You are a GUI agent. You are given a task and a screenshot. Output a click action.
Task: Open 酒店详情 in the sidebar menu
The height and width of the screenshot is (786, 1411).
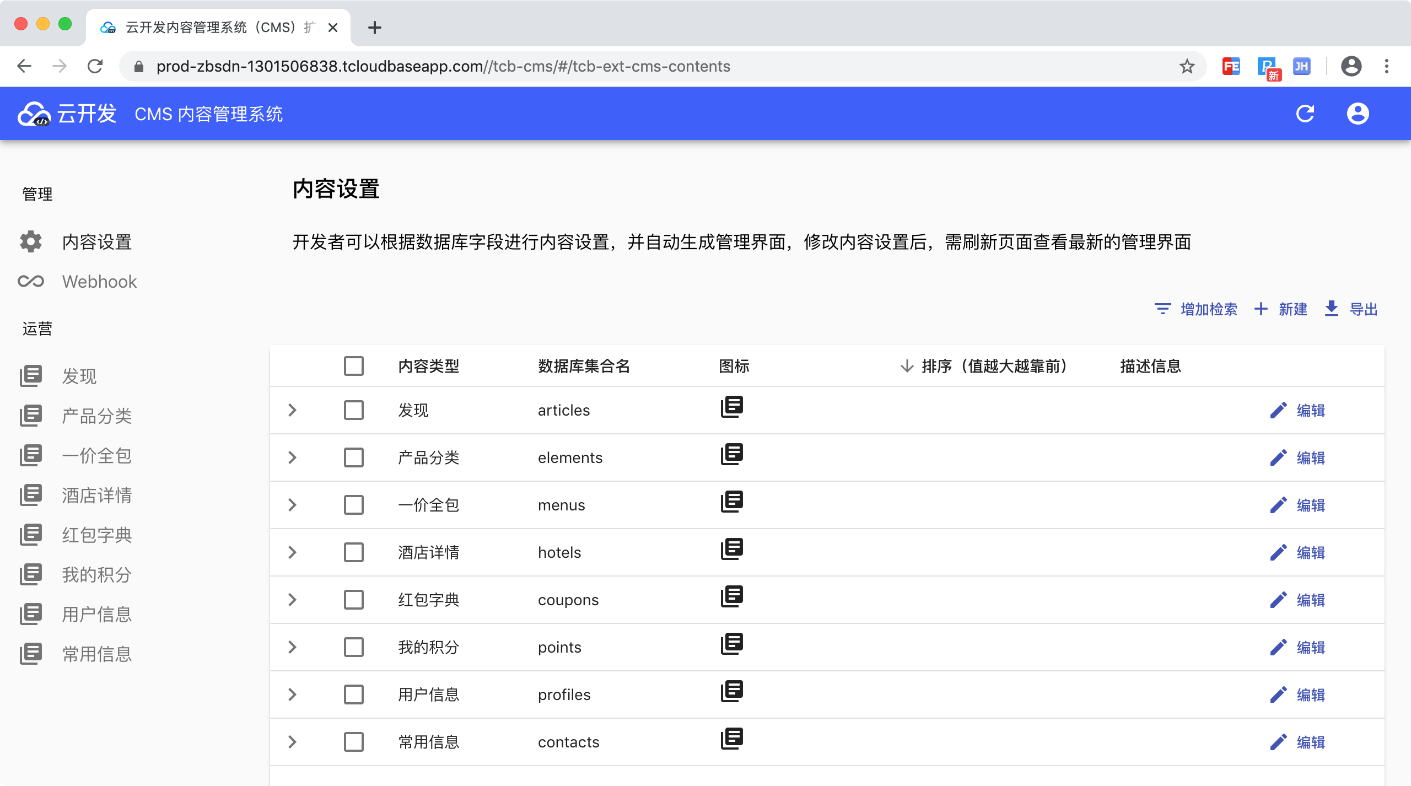pyautogui.click(x=96, y=496)
